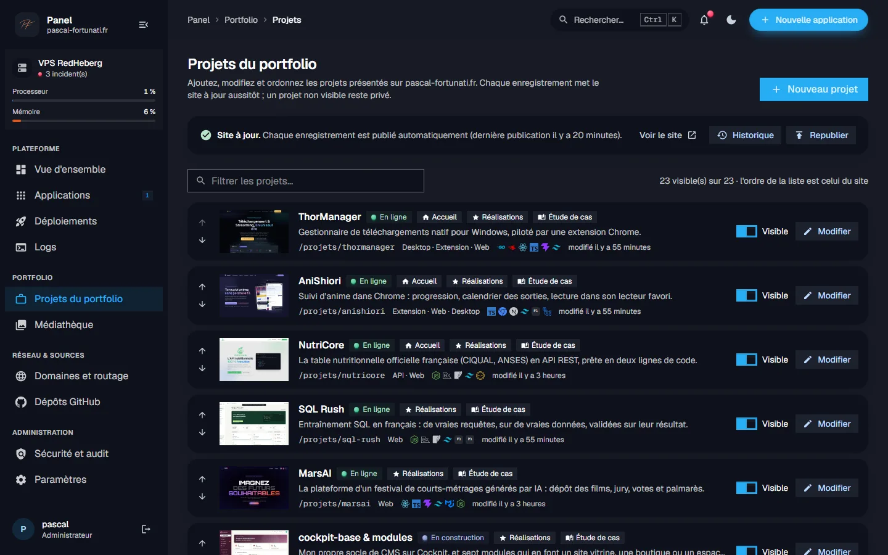Move AniShiori down with arrow
This screenshot has width=888, height=555.
[x=202, y=304]
